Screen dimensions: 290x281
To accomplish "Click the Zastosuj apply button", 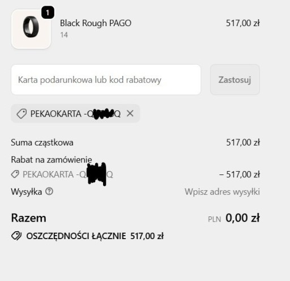I will click(x=235, y=79).
